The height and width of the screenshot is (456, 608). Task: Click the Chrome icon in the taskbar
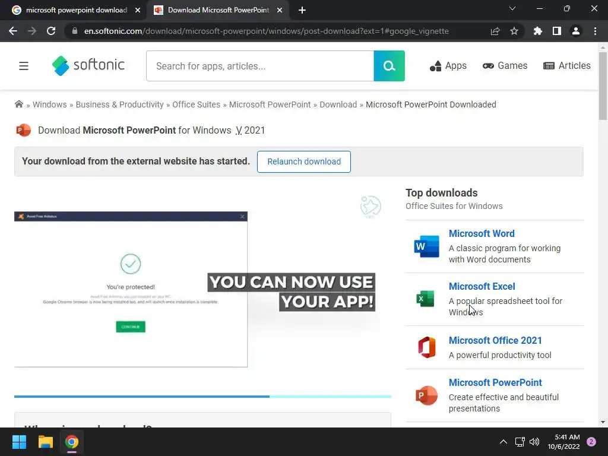72,442
